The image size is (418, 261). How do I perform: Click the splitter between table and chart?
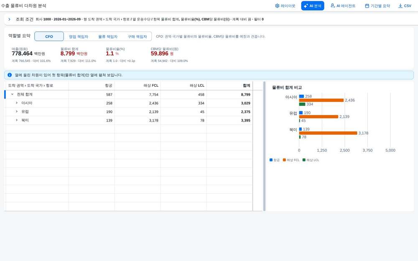click(x=264, y=146)
